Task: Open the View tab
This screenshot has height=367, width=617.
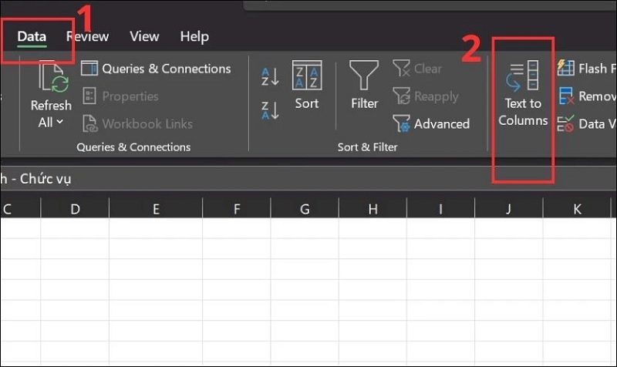Action: click(x=144, y=36)
